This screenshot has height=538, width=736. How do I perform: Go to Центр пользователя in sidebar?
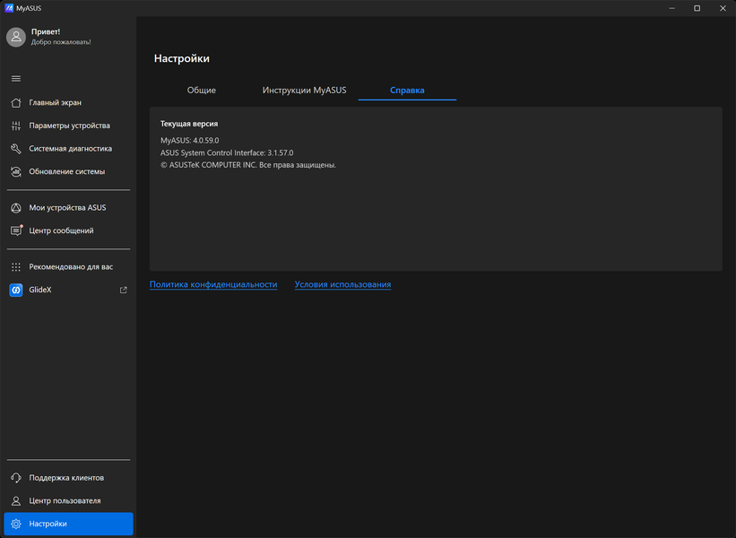[65, 500]
